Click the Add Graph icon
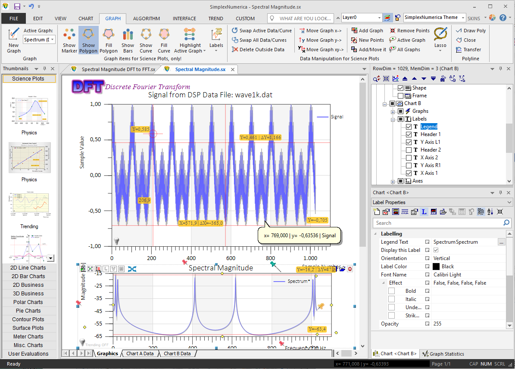 pos(367,31)
